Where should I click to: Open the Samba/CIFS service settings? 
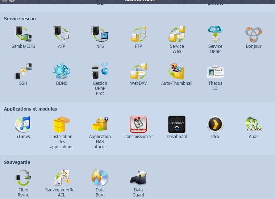click(23, 34)
